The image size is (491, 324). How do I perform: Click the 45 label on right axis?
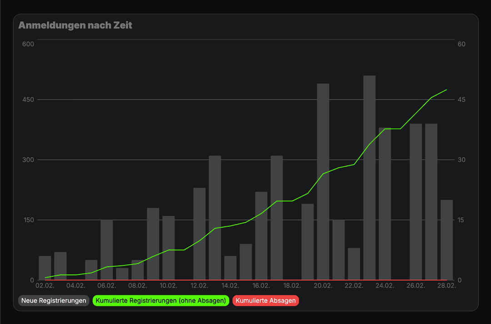pyautogui.click(x=461, y=100)
